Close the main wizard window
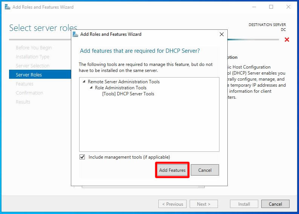 pos(288,7)
